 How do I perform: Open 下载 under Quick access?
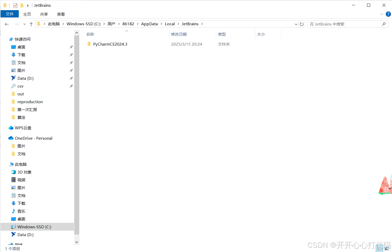pos(21,55)
